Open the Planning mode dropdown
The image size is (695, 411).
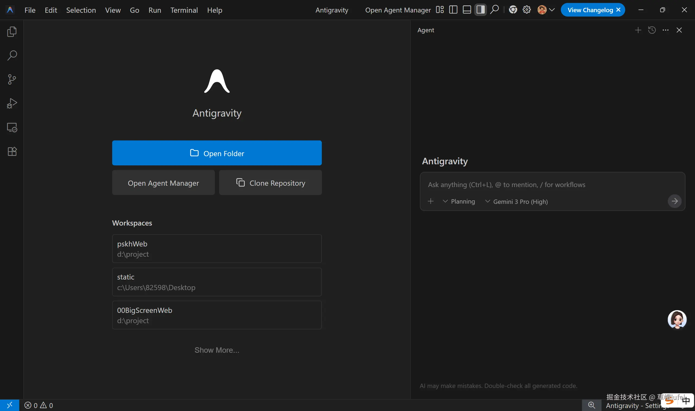click(x=459, y=202)
